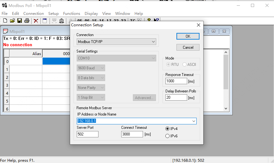Click the restore button of the Mbpoll1 window
The height and width of the screenshot is (163, 274).
click(x=213, y=31)
